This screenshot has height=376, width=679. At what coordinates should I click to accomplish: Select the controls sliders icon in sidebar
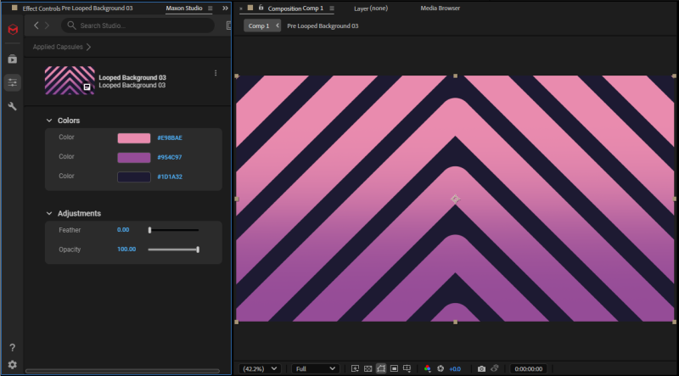[x=12, y=82]
